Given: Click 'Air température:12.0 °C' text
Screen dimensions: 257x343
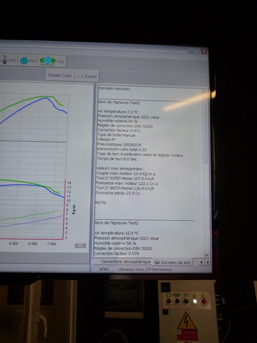Looking at the screenshot, I should [x=117, y=233].
